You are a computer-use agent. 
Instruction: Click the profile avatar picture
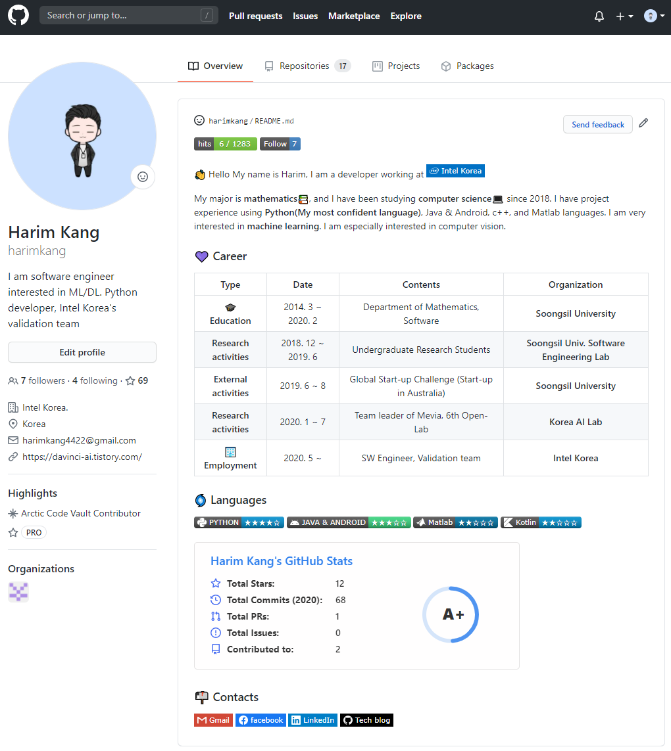point(82,136)
